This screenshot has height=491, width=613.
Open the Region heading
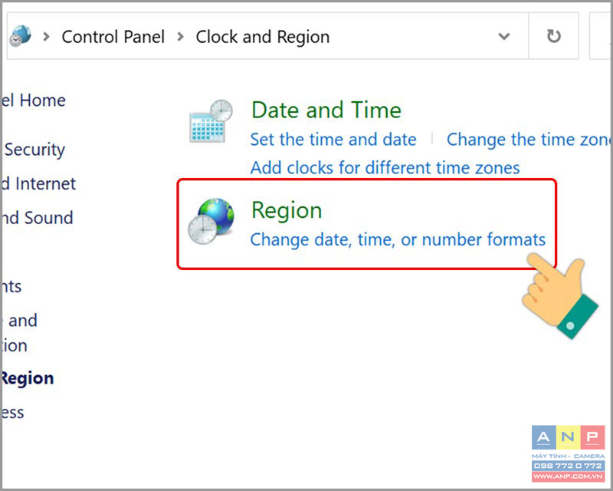287,211
